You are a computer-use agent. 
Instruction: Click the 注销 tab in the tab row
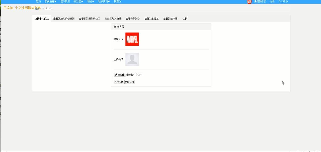pos(185,19)
